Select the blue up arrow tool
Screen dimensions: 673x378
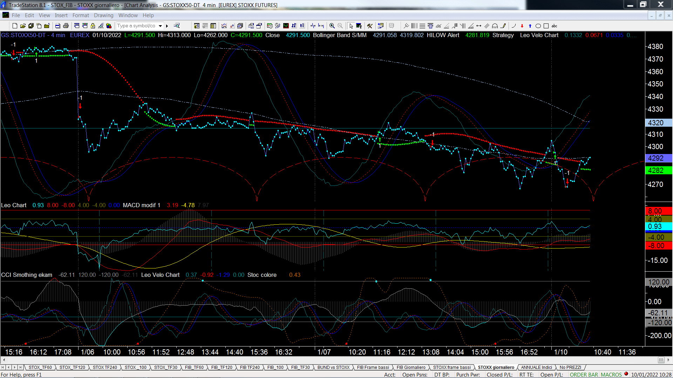point(530,26)
